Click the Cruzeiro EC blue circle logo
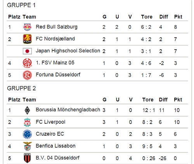Screen dimensions: 194x164 (x=27, y=134)
